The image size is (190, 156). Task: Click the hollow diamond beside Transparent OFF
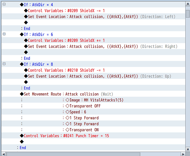[67, 106]
